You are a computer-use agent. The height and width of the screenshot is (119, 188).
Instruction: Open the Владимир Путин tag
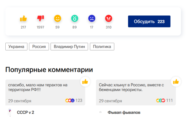69,46
